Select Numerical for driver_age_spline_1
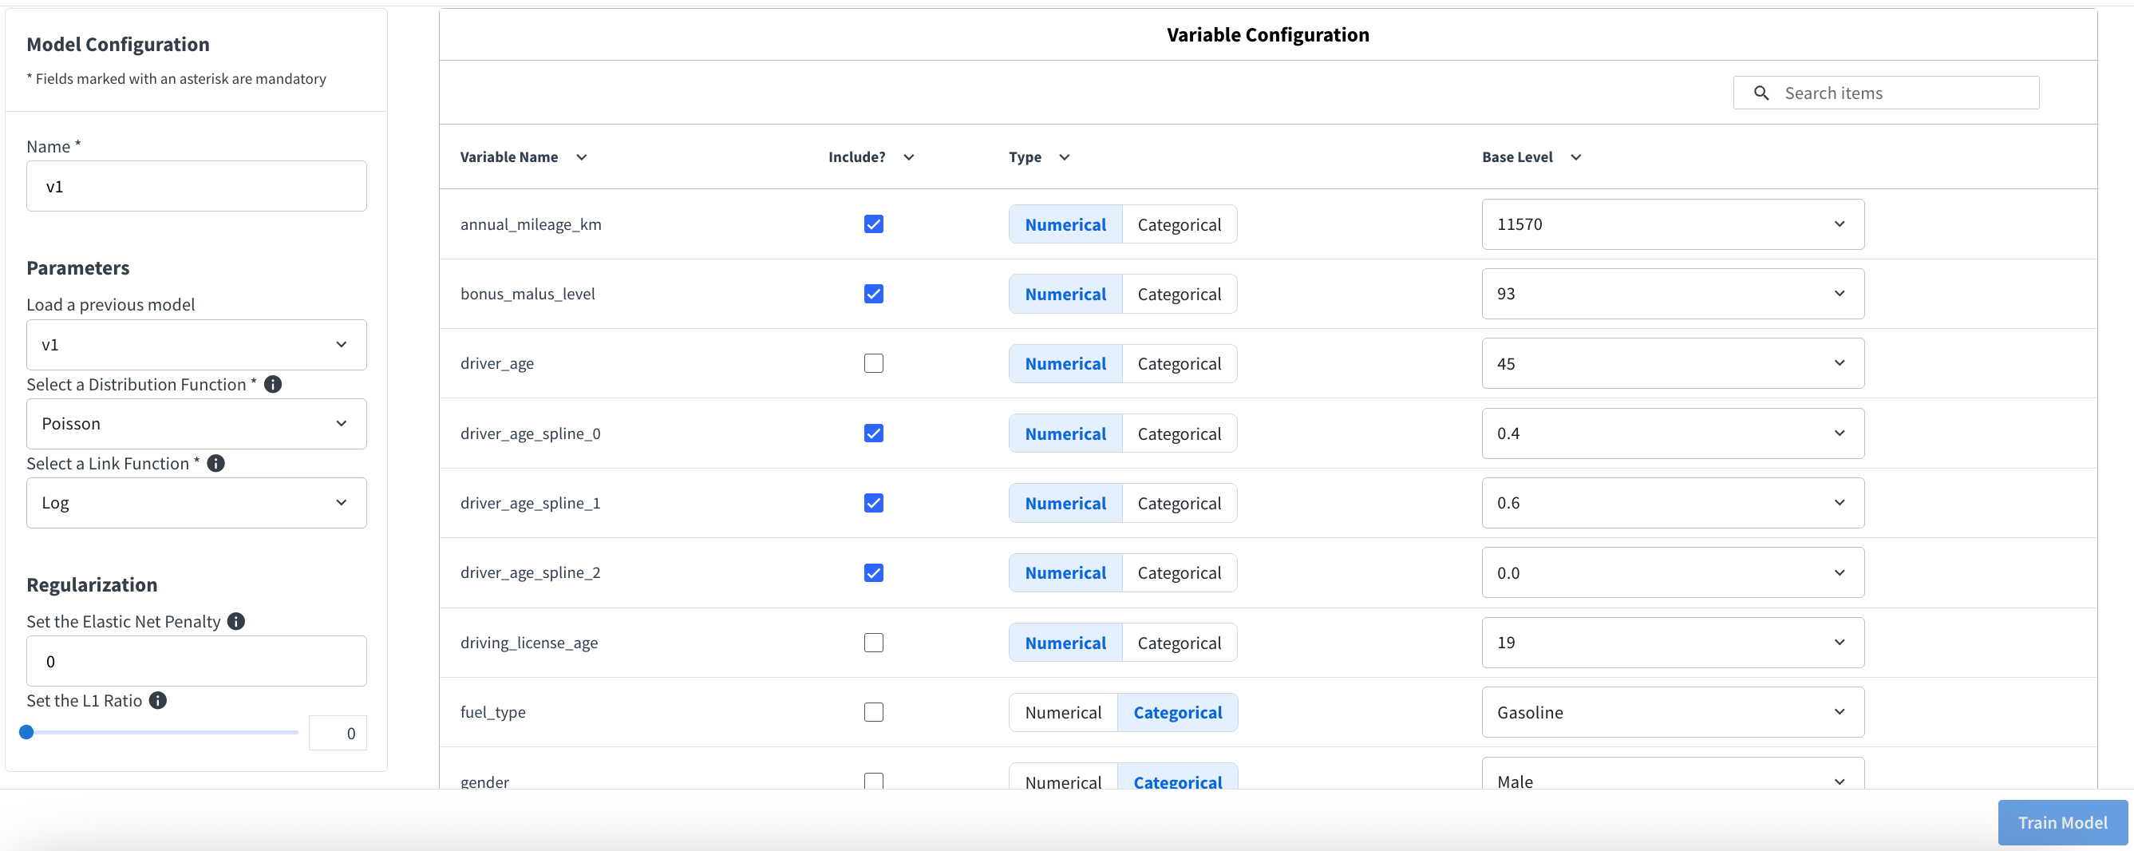The width and height of the screenshot is (2134, 851). point(1065,503)
